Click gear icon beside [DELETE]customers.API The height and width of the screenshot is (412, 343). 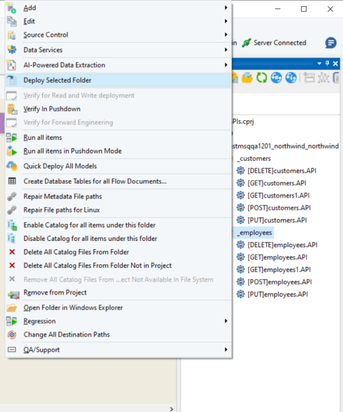pyautogui.click(x=241, y=171)
